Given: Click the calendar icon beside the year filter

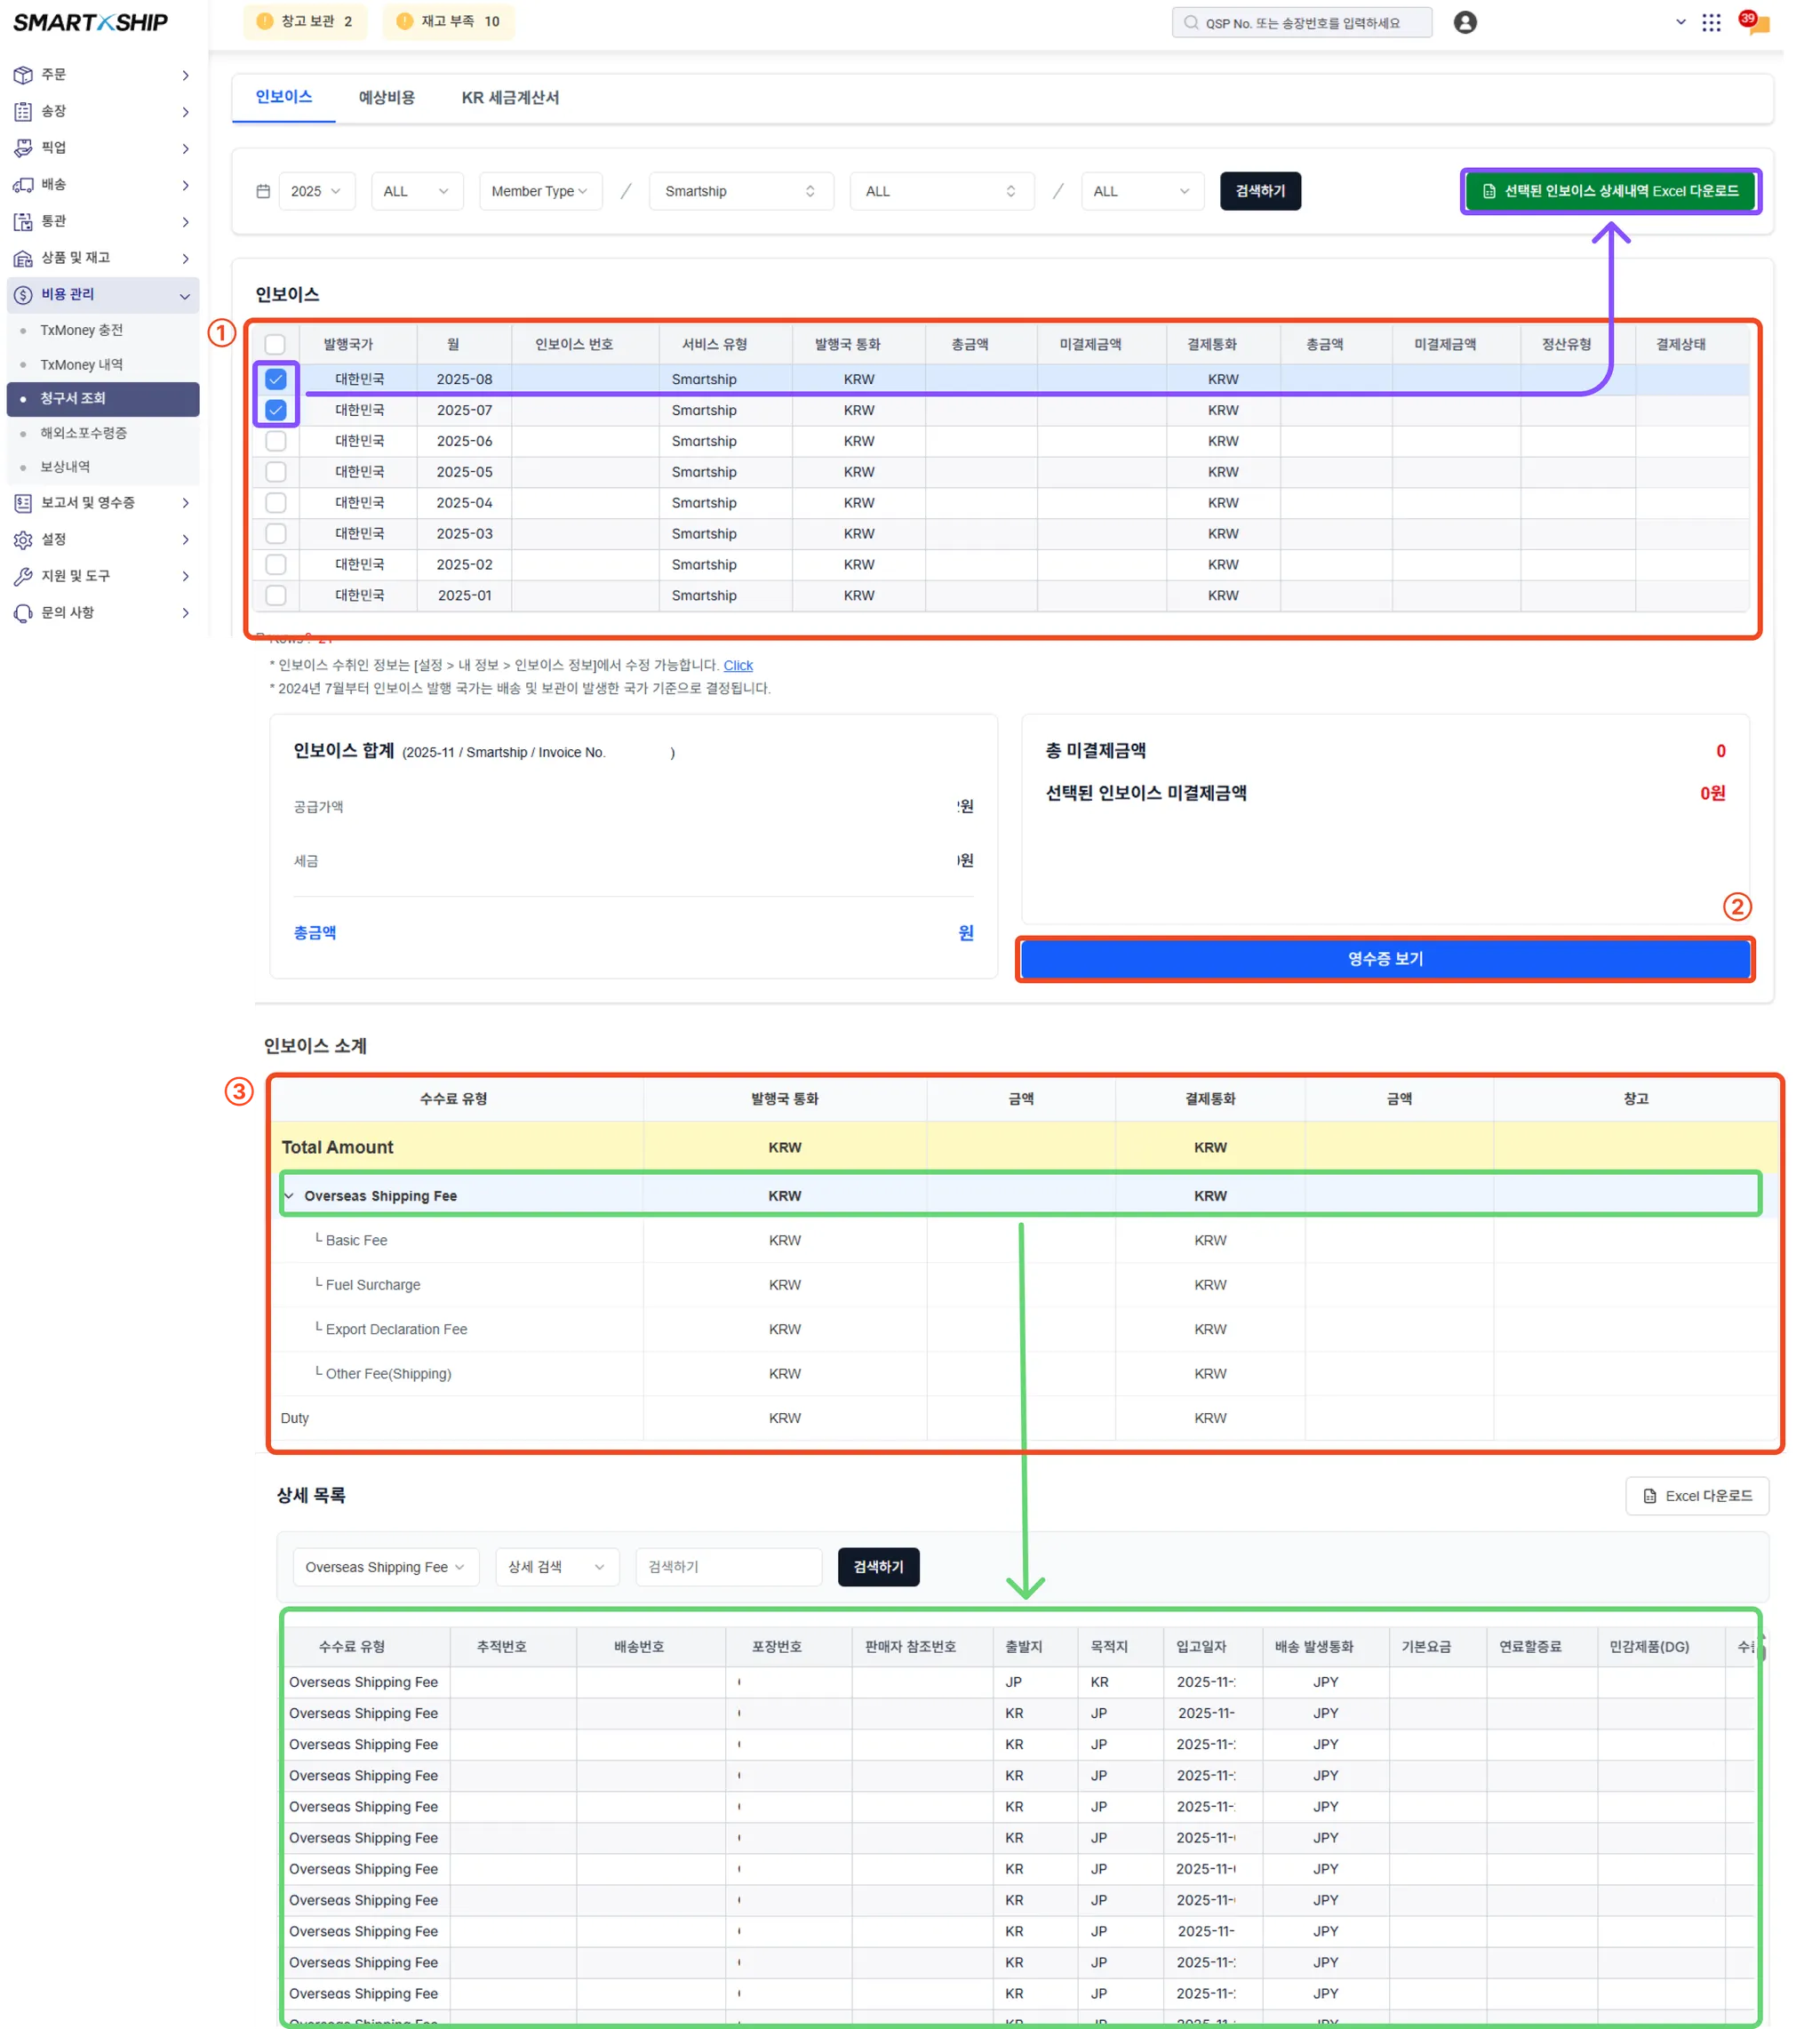Looking at the screenshot, I should point(263,191).
